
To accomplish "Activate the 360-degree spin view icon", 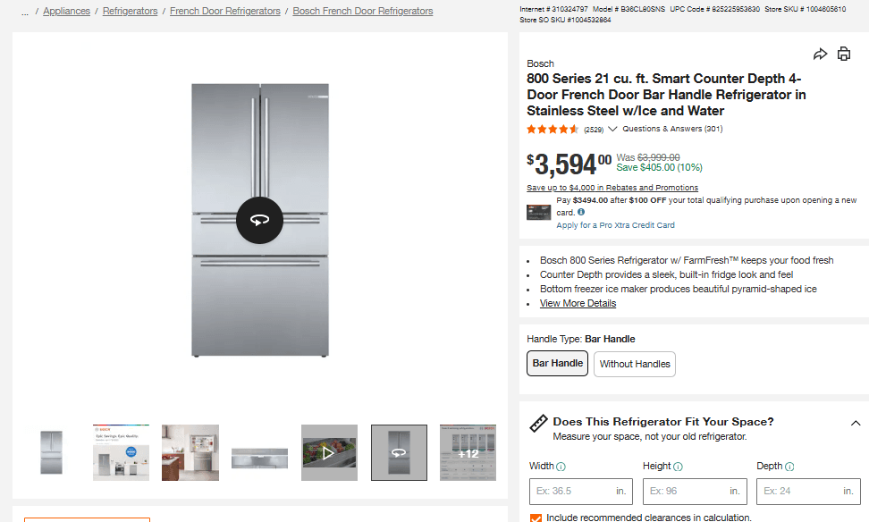I will (259, 219).
